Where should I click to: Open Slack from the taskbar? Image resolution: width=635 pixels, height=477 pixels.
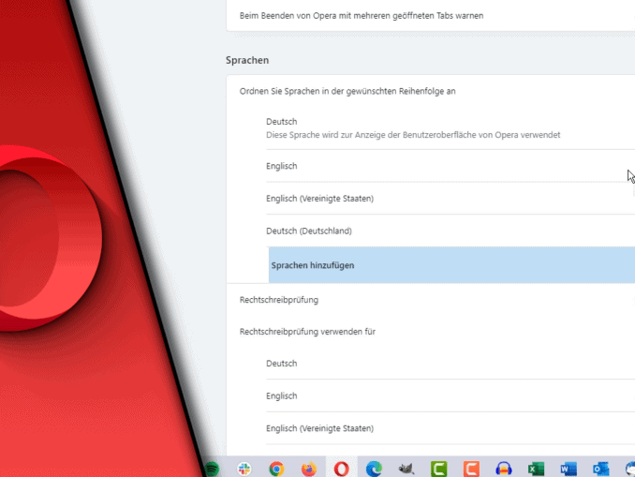[244, 469]
